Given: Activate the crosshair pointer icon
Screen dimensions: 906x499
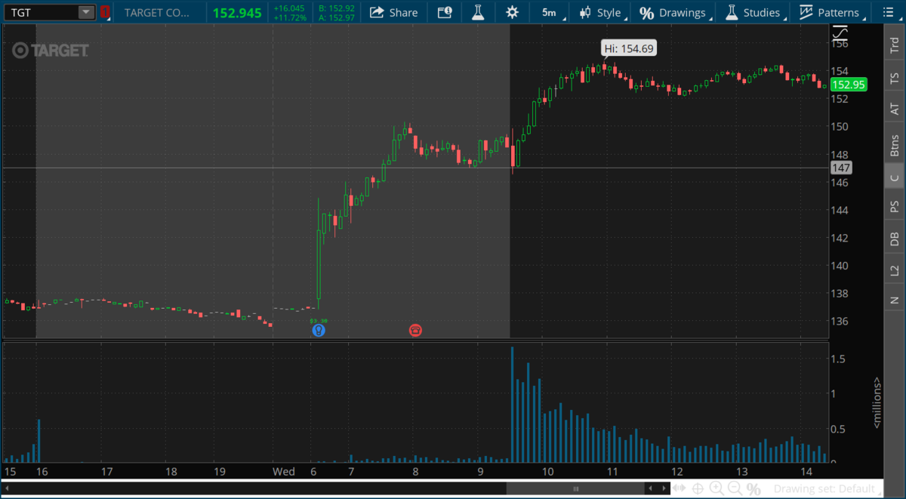Looking at the screenshot, I should (x=698, y=488).
